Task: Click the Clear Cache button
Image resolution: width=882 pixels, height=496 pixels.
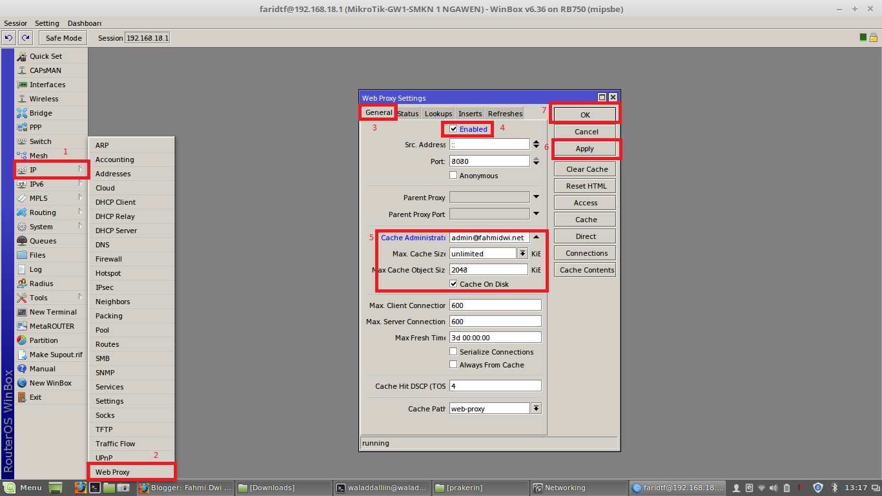Action: (x=585, y=169)
